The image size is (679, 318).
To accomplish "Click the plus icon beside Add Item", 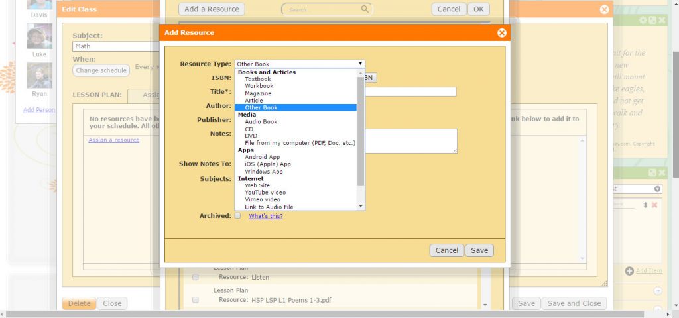I will [629, 271].
